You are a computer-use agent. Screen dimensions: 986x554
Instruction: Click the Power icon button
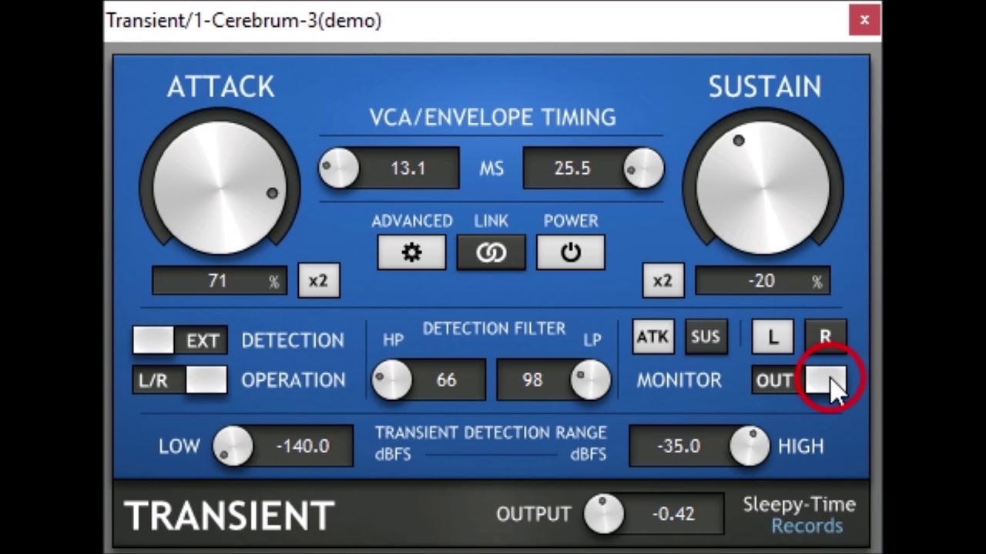click(x=571, y=252)
